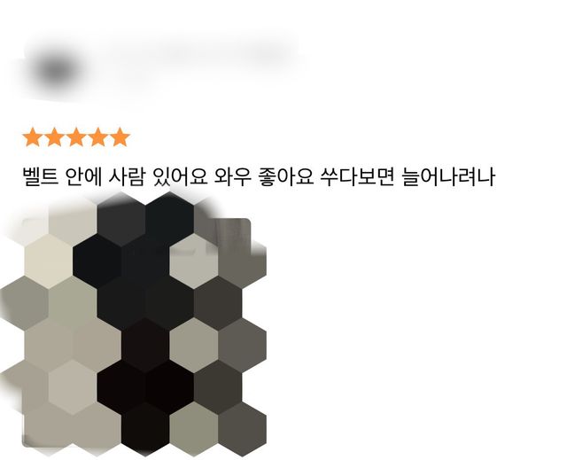Image resolution: width=567 pixels, height=460 pixels.
Task: Click the final word 늘어나려나
Action: (448, 176)
